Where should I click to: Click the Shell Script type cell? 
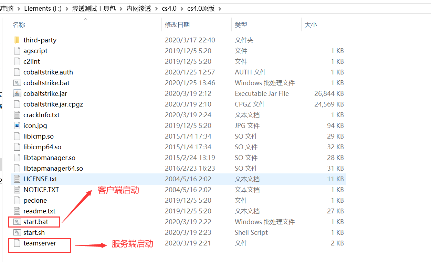point(251,232)
